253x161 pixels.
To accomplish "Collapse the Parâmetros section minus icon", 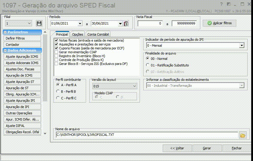I will 5,32.
